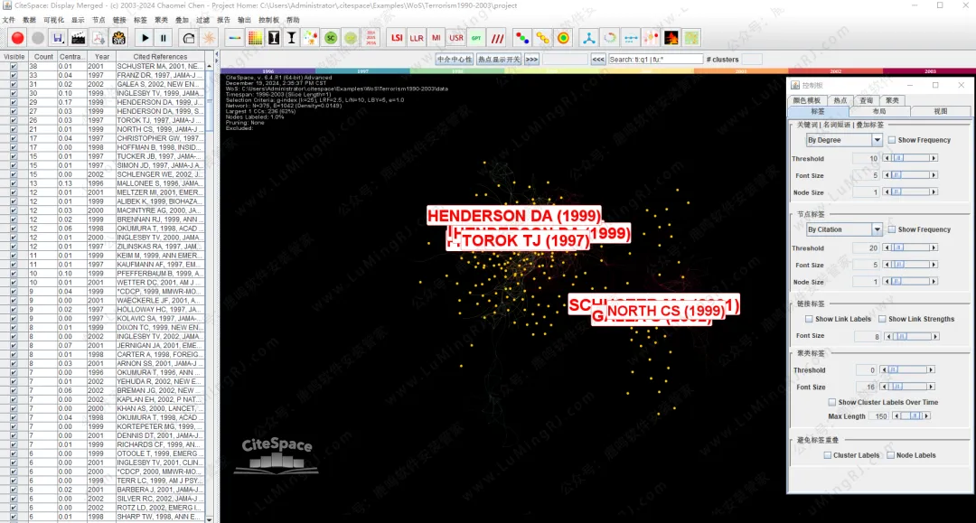Open the By Degree dropdown

coord(844,140)
